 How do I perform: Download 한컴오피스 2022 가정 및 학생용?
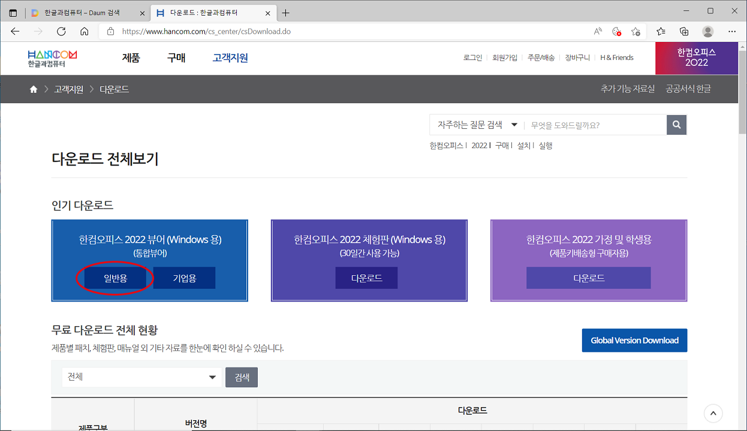coord(589,278)
